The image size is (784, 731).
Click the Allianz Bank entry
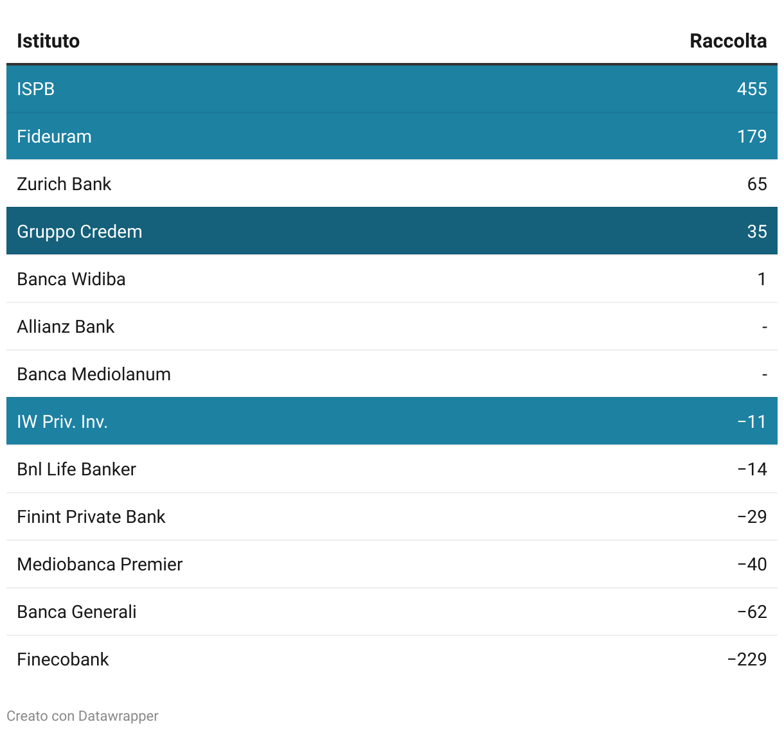66,326
